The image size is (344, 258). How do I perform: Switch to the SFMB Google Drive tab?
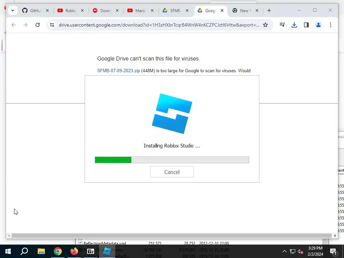172,10
